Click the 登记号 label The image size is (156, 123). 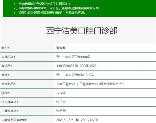[7, 66]
